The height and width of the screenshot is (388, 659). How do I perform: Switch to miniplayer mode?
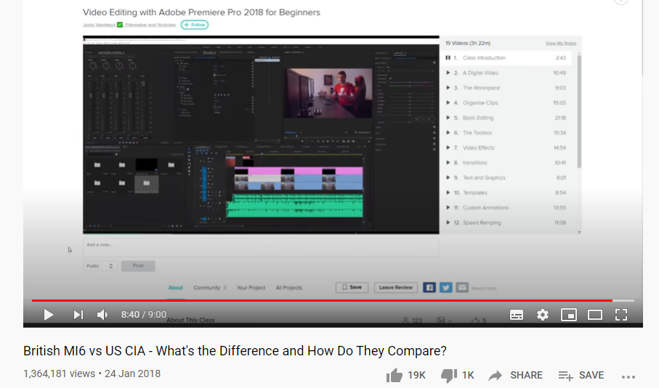[x=569, y=315]
